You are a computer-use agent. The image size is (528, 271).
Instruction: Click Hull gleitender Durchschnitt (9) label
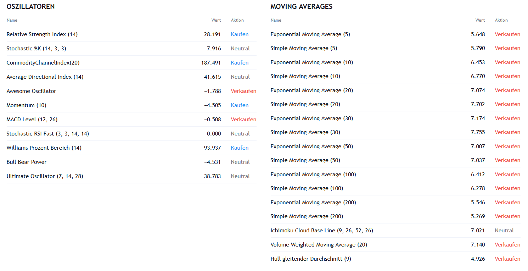pos(310,259)
